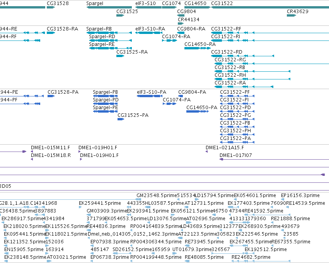
Task: Select the CG31525-RA transcript label
Action: click(132, 52)
